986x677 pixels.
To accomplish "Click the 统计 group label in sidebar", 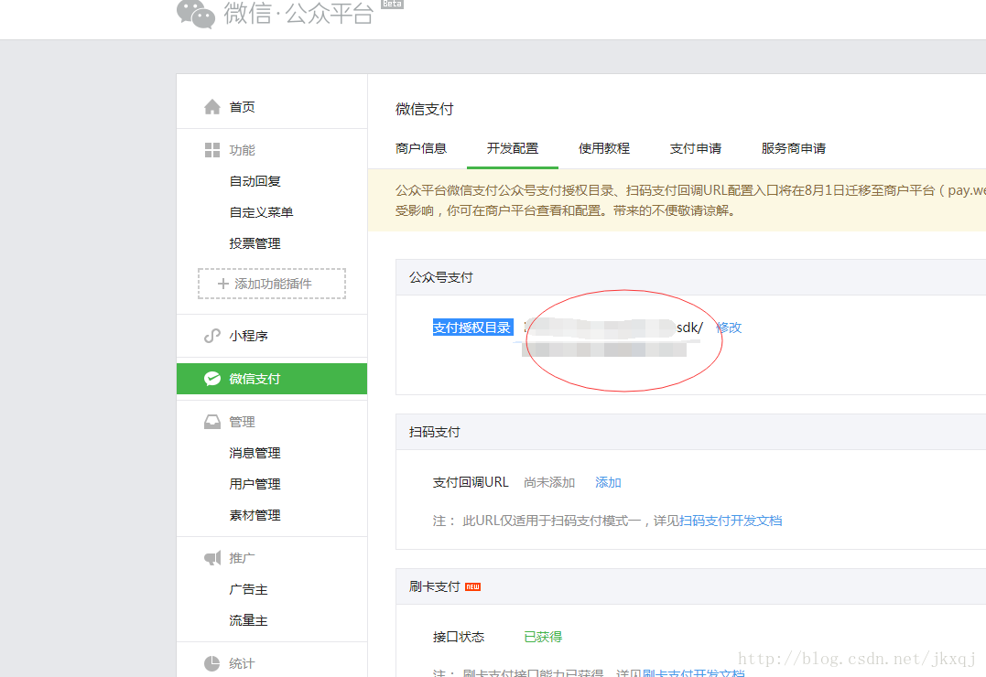I will [x=242, y=663].
